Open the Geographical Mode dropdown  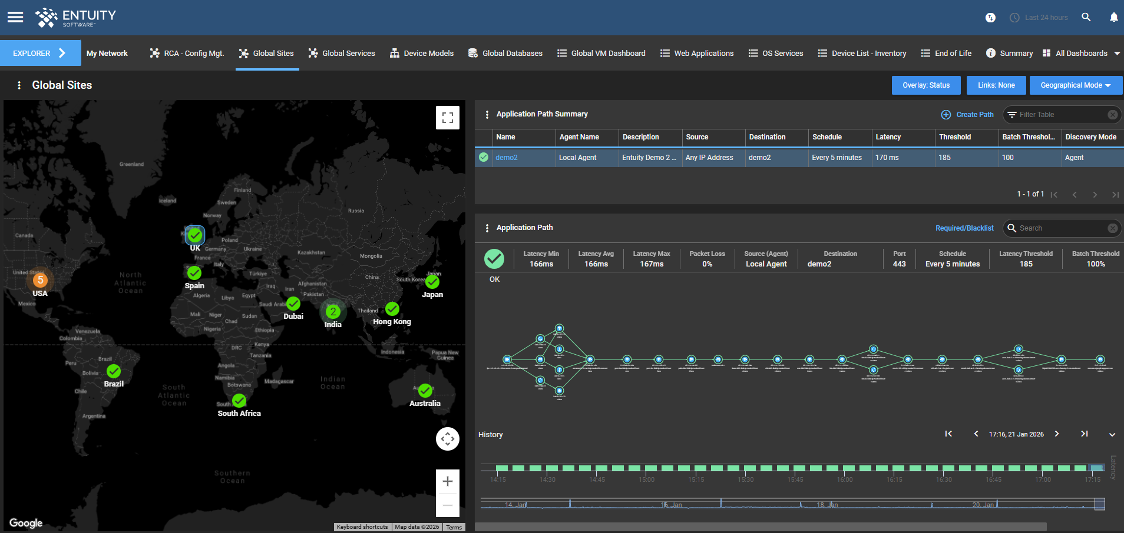coord(1075,85)
